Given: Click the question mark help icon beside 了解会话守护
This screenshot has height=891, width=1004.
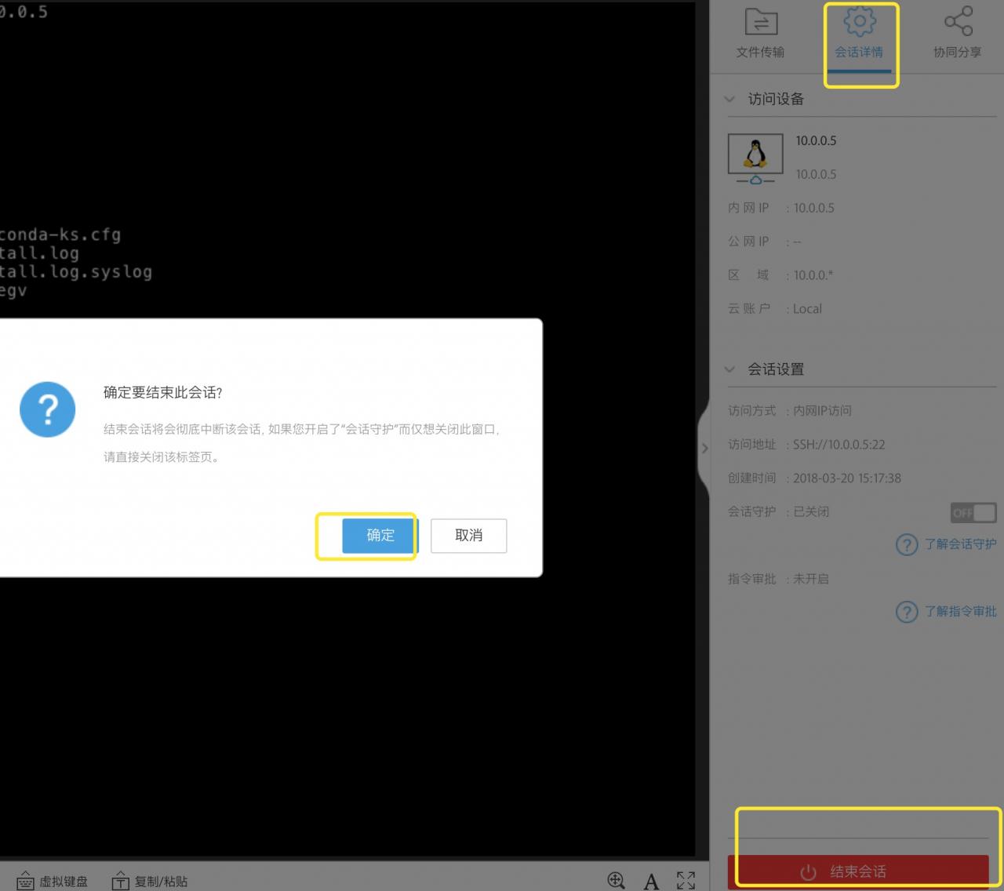Looking at the screenshot, I should coord(907,544).
